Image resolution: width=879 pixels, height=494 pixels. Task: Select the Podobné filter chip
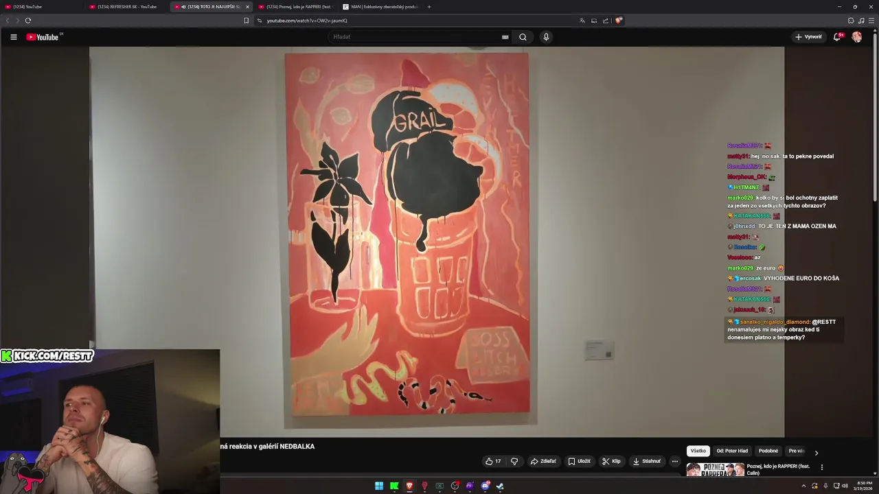768,451
